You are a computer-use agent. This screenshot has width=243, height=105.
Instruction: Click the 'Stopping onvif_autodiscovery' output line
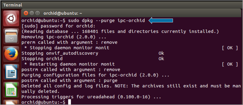60,53
